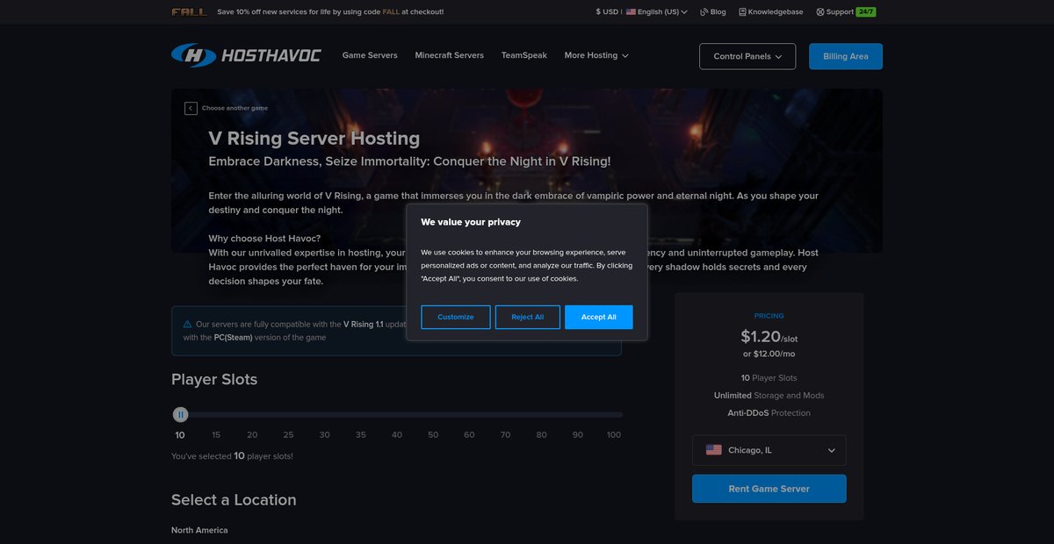The width and height of the screenshot is (1054, 544).
Task: Select 50 on the slots scale
Action: point(433,435)
